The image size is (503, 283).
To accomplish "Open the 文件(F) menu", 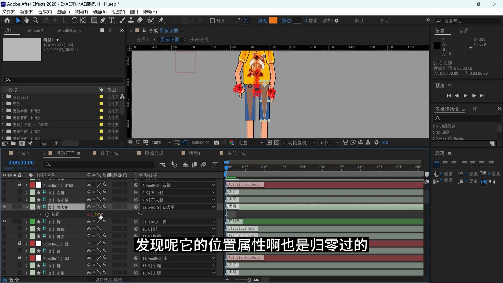I will point(9,12).
